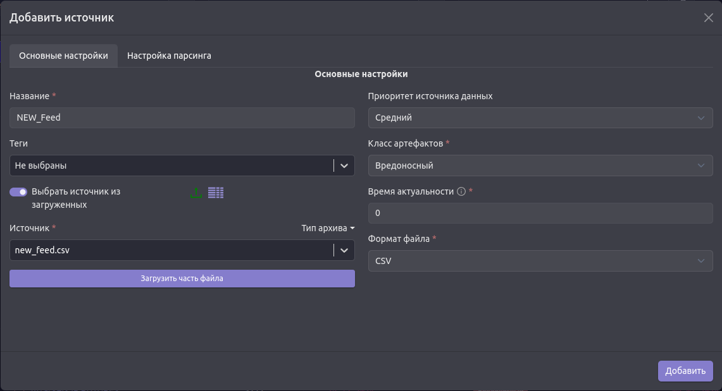Switch to Настройка парсинга tab
The width and height of the screenshot is (722, 391).
pyautogui.click(x=169, y=56)
